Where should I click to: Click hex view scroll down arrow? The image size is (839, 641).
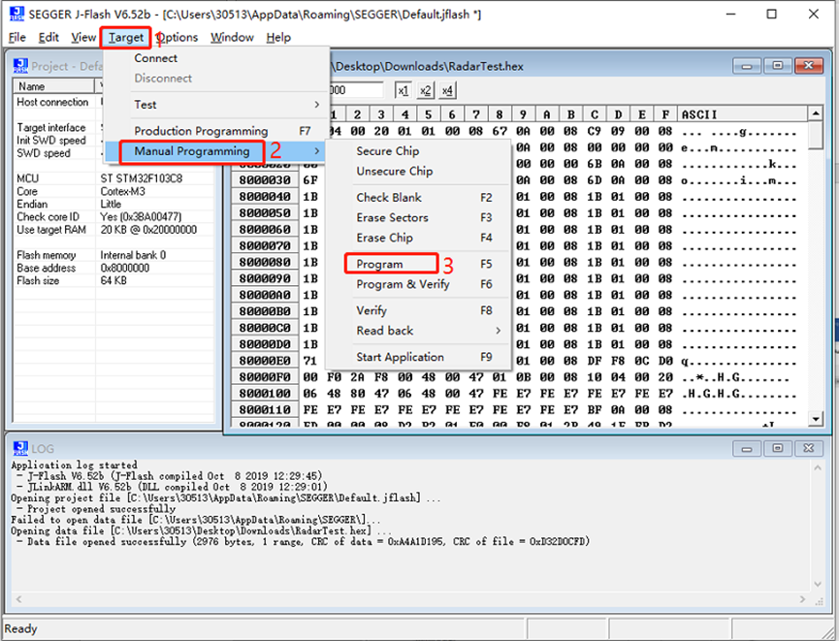816,419
